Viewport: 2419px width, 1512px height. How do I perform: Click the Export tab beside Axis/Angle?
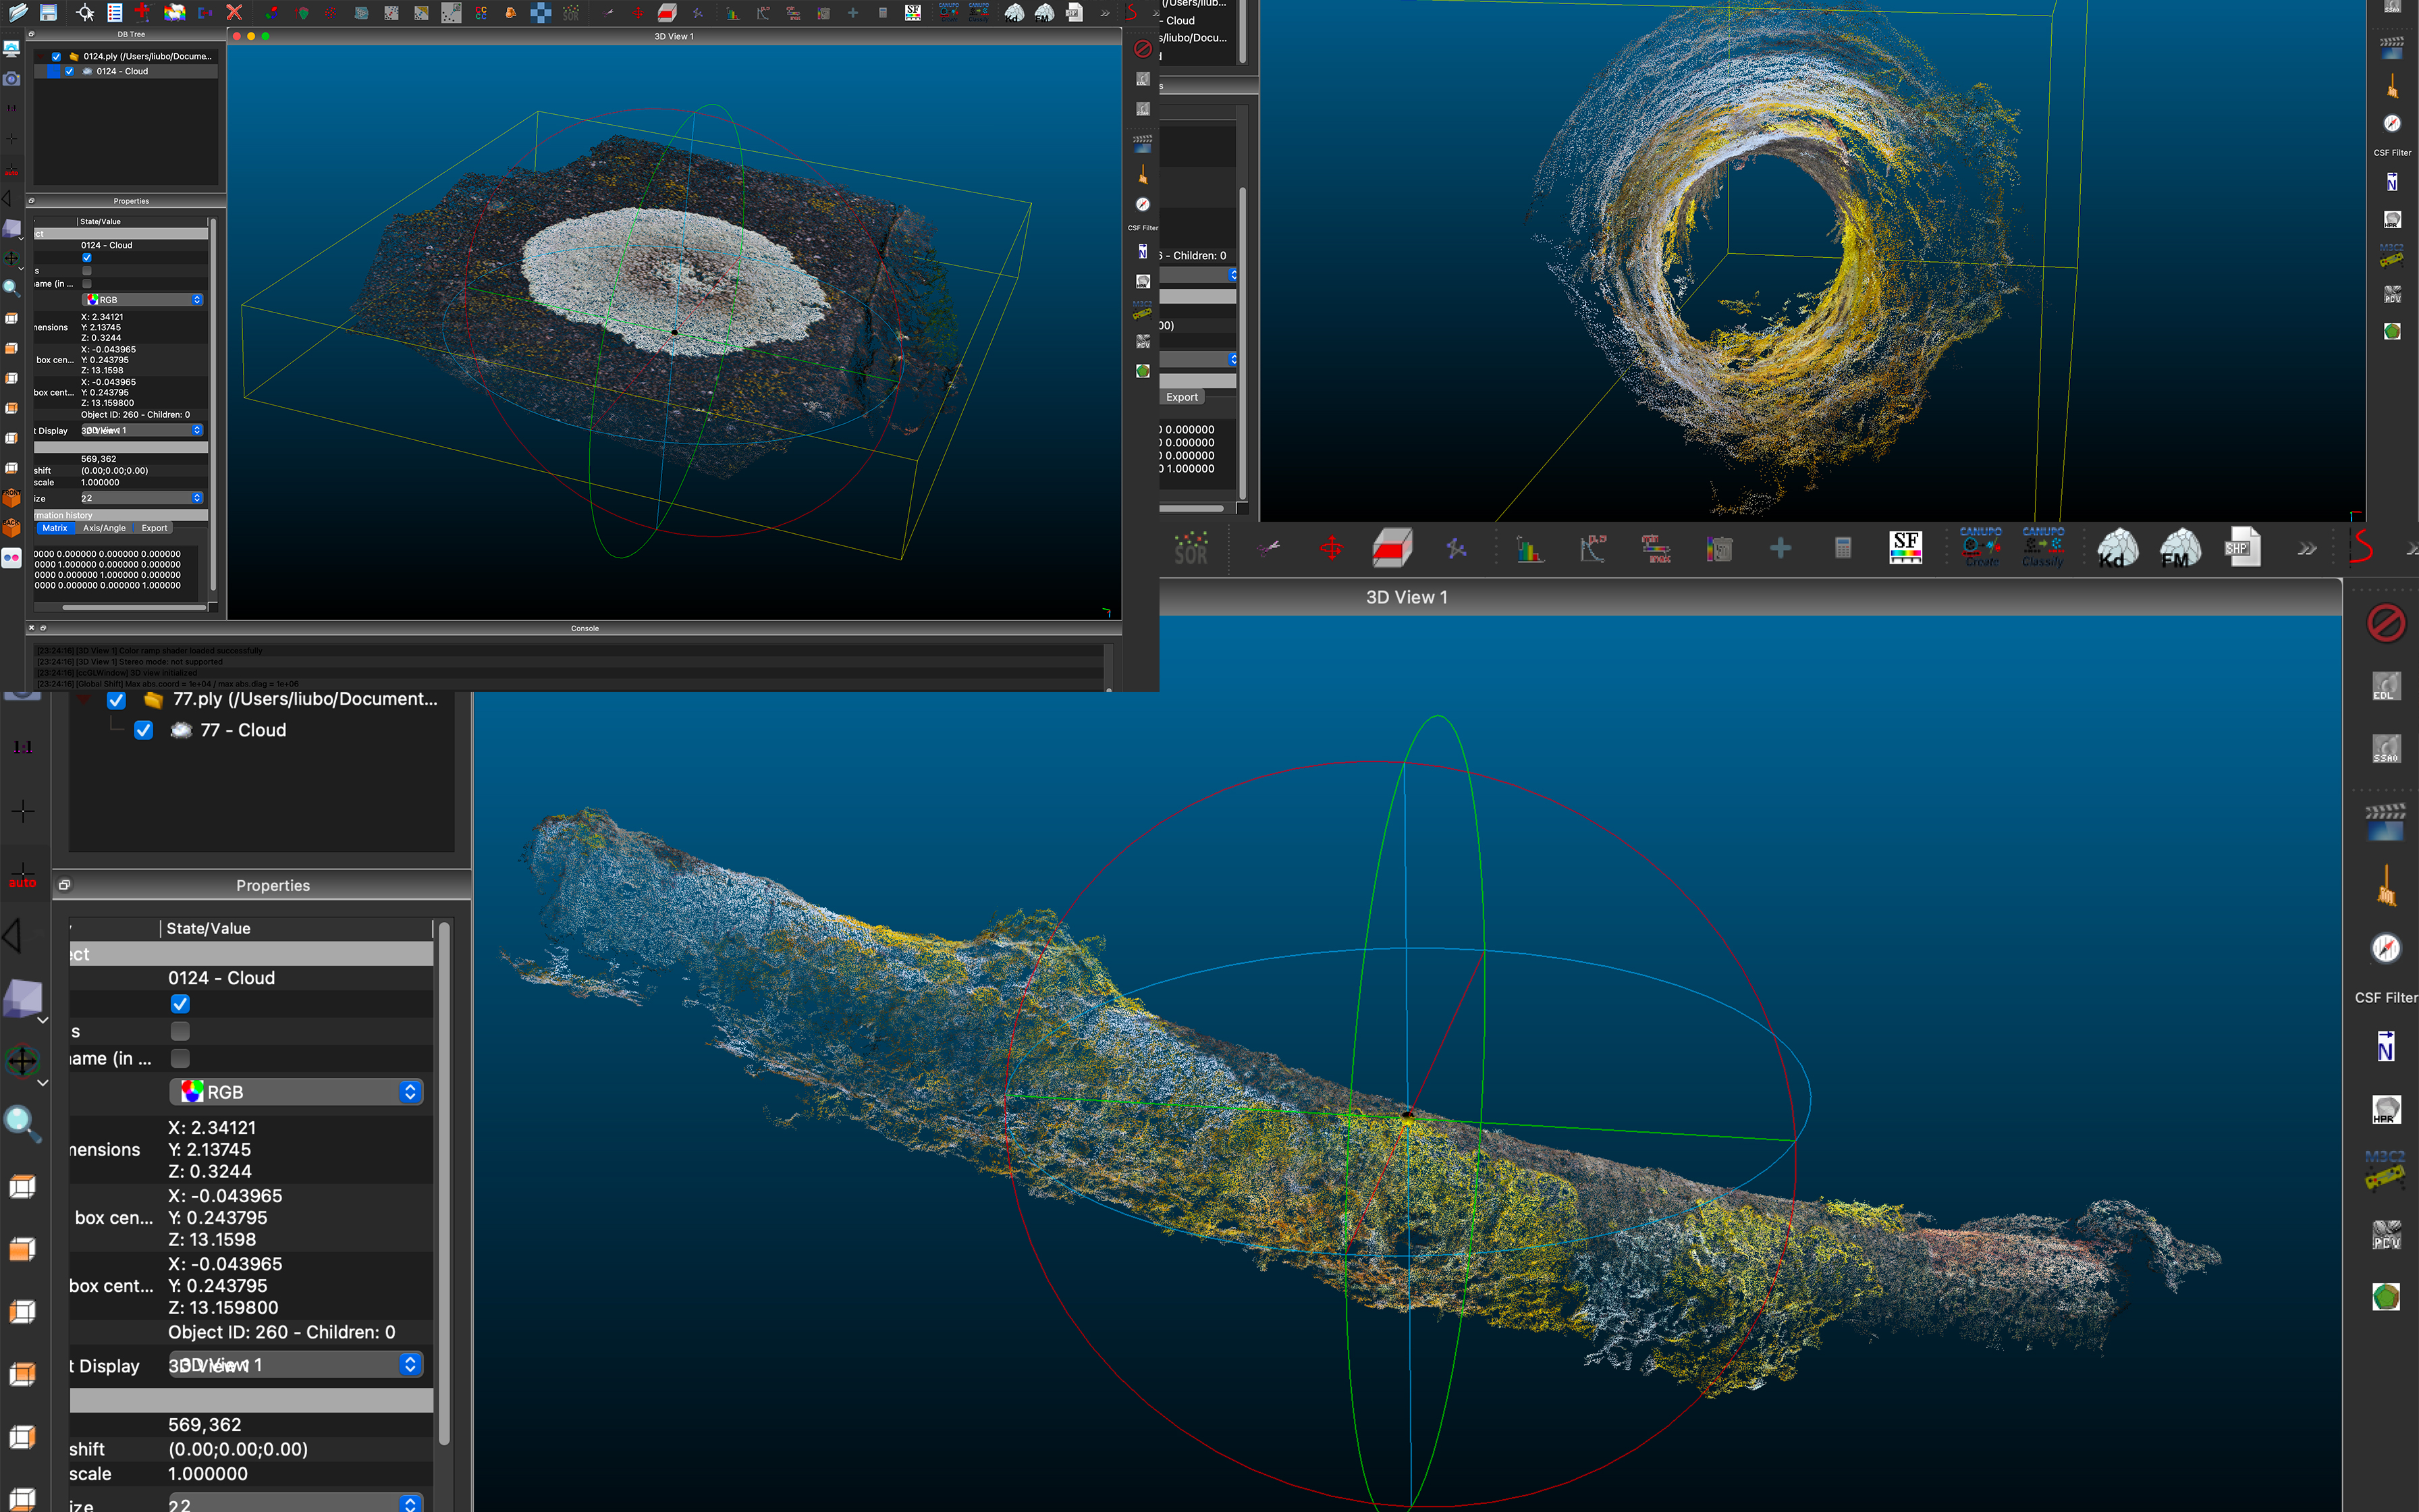154,528
